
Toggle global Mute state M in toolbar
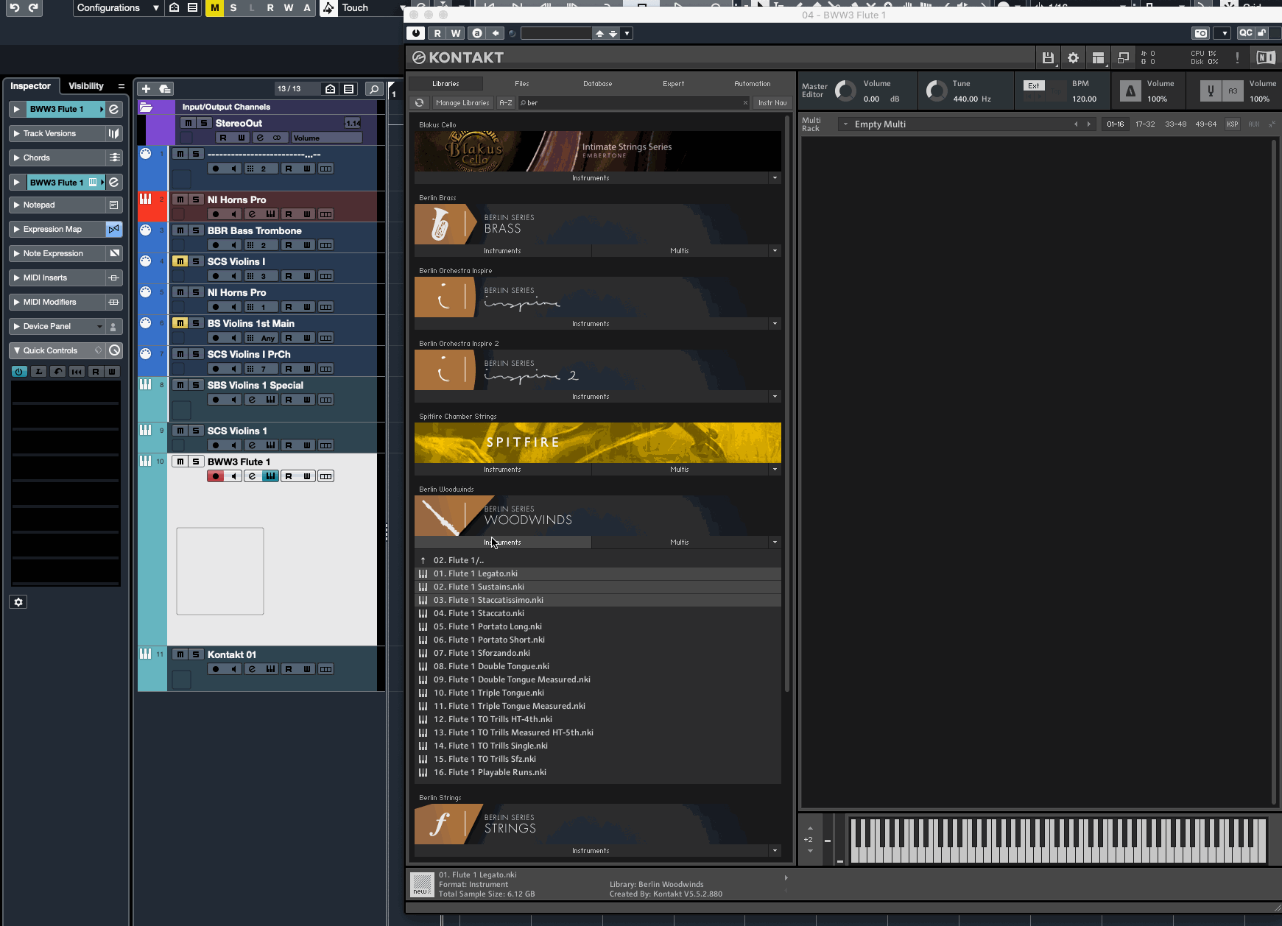click(x=215, y=7)
